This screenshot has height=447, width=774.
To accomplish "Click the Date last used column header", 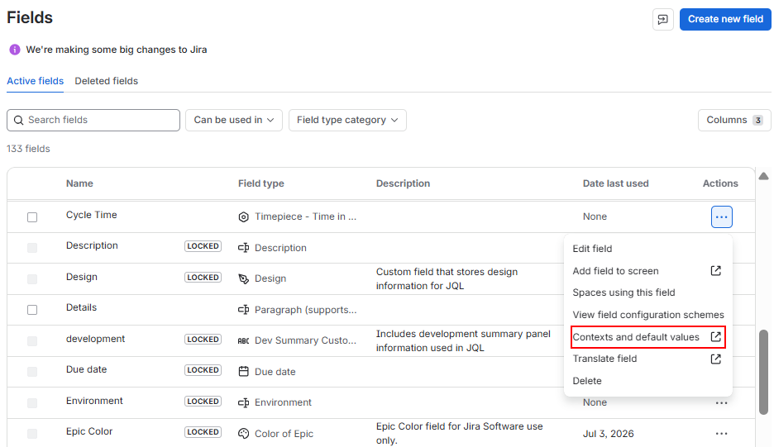I will point(615,183).
